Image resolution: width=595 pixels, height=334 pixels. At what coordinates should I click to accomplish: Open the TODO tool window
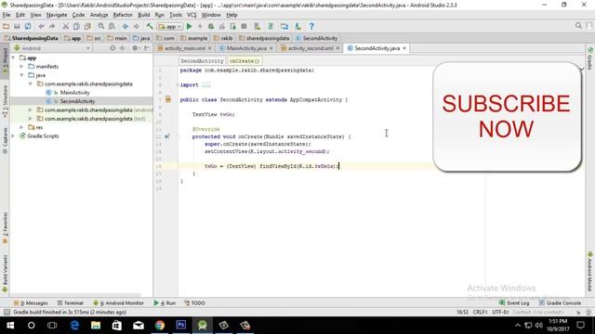[195, 303]
